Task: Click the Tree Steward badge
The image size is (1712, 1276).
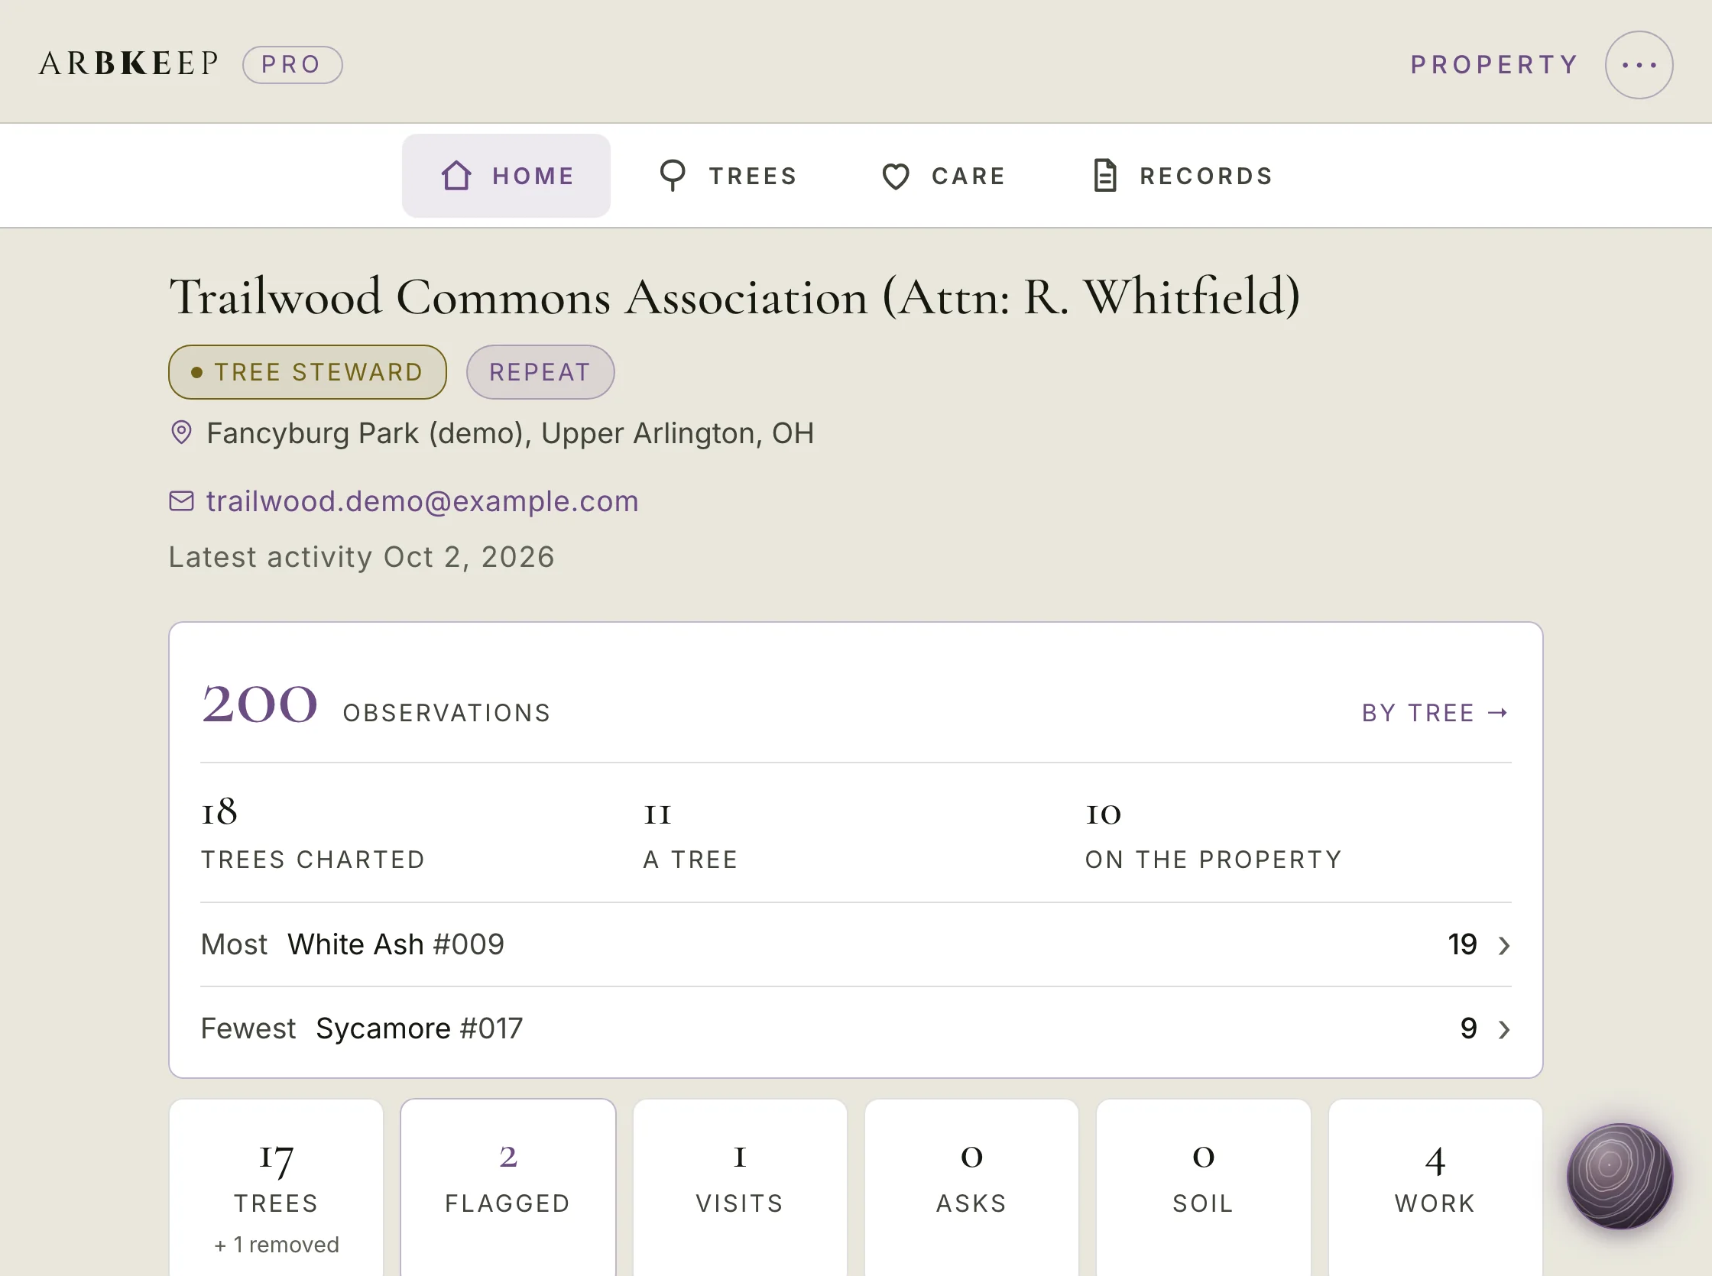Action: [x=307, y=372]
